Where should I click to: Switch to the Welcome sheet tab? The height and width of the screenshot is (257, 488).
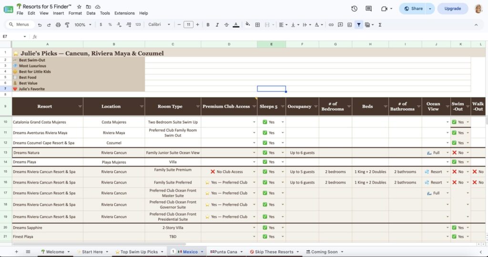pyautogui.click(x=55, y=252)
